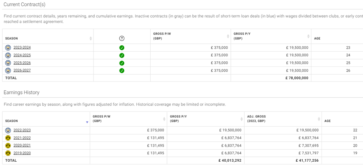Click Dortmund BVB logo beside 2021-2022
The width and height of the screenshot is (363, 168).
pyautogui.click(x=8, y=138)
